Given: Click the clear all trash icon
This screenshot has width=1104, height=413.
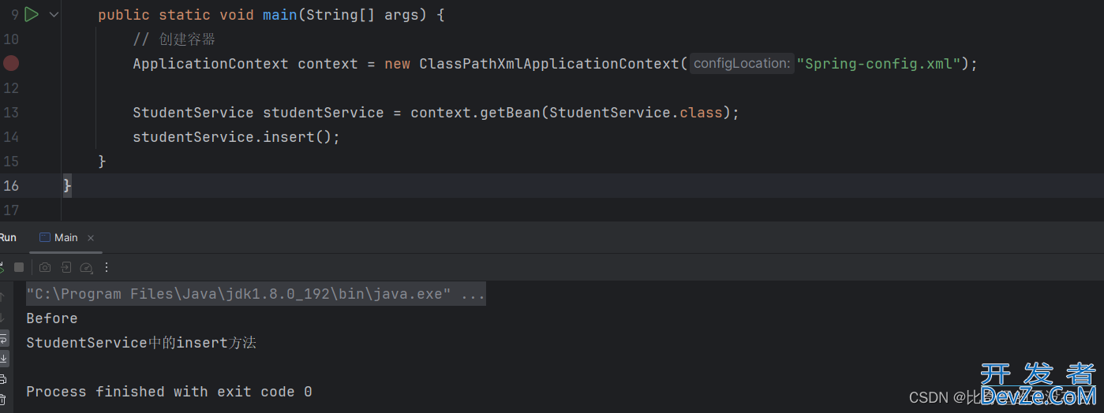Looking at the screenshot, I should [3, 400].
